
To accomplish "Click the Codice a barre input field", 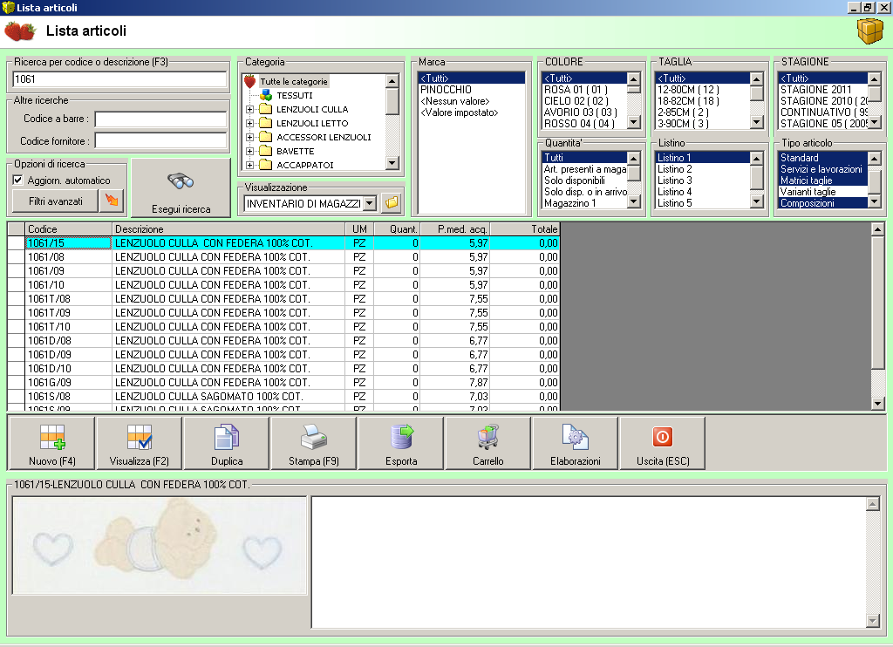I will [160, 119].
